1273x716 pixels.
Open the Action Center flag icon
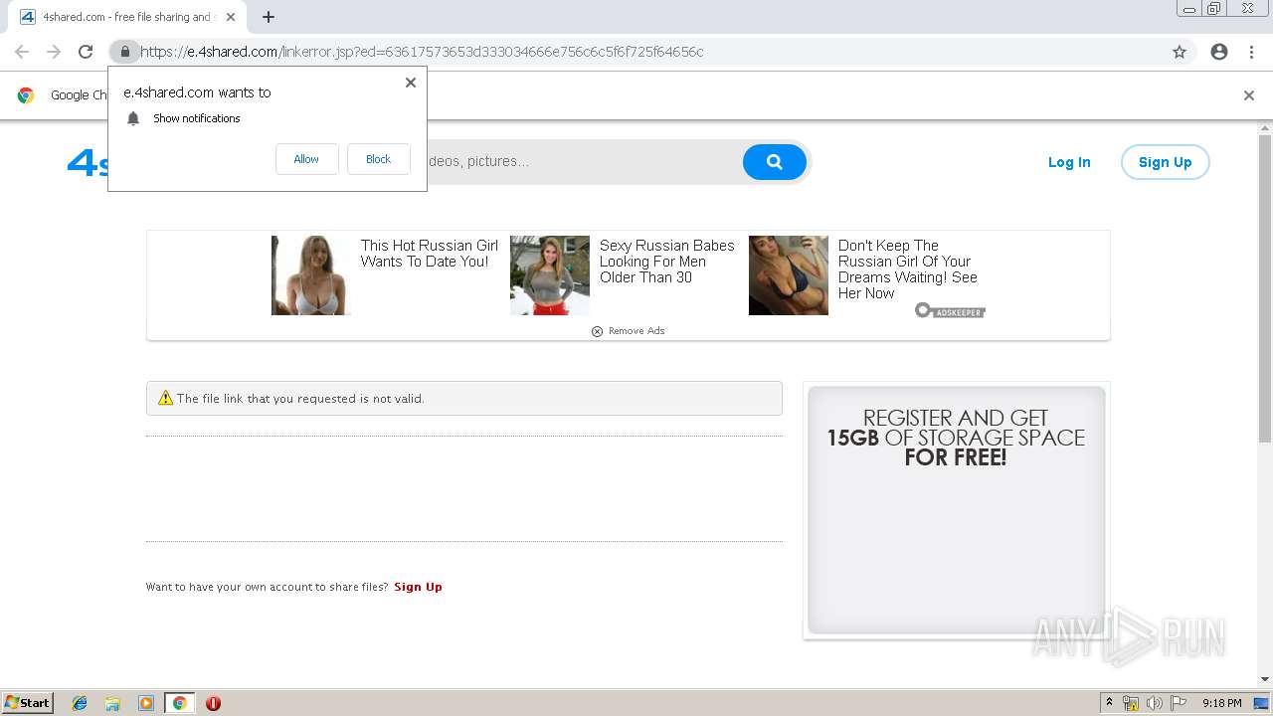click(1179, 703)
